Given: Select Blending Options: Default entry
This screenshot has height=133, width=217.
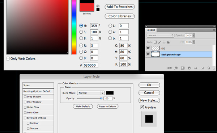Looking at the screenshot, I should point(38,91).
